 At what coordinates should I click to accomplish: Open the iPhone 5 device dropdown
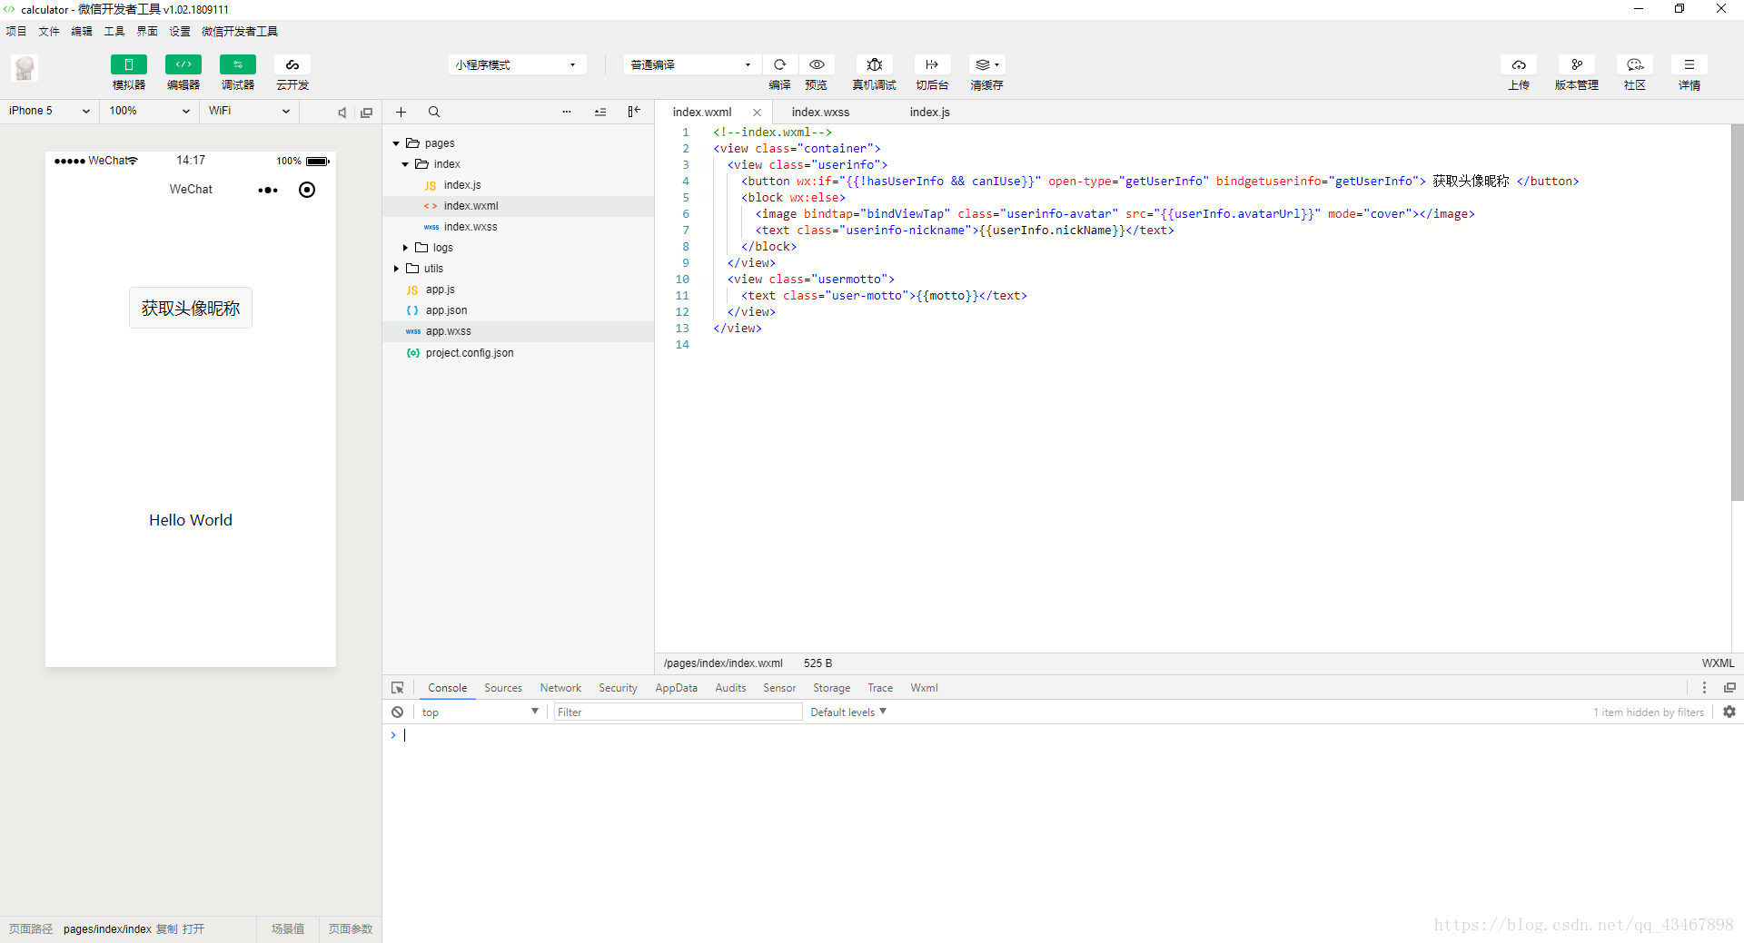49,111
